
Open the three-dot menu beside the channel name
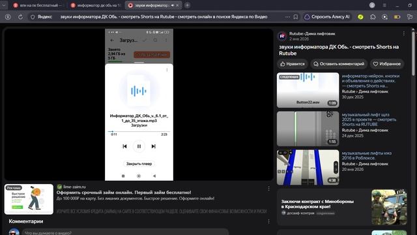tap(404, 33)
